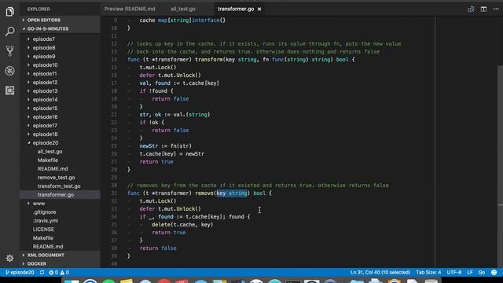Open the .gitignore file

tap(60, 212)
